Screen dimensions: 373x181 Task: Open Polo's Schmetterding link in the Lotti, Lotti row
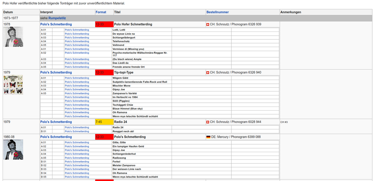click(x=77, y=30)
